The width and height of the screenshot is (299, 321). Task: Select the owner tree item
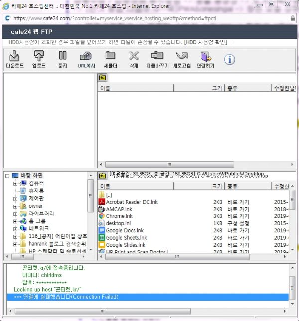coord(36,206)
